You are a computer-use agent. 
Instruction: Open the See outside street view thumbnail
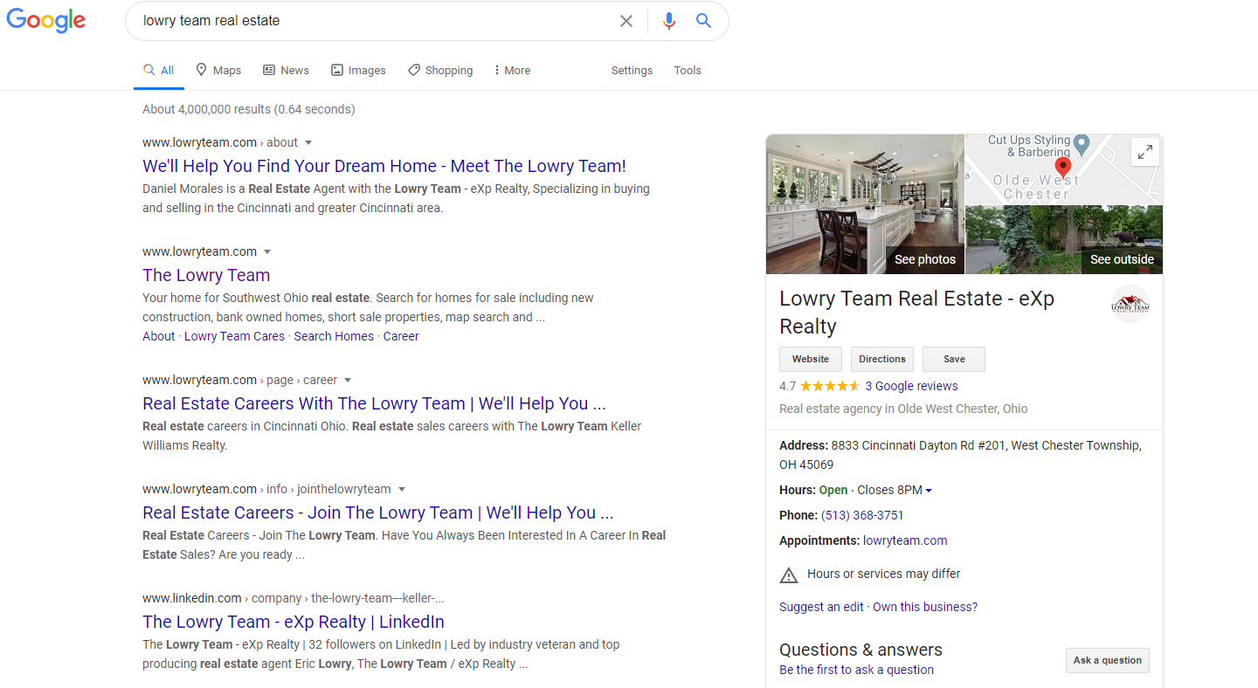(1064, 240)
